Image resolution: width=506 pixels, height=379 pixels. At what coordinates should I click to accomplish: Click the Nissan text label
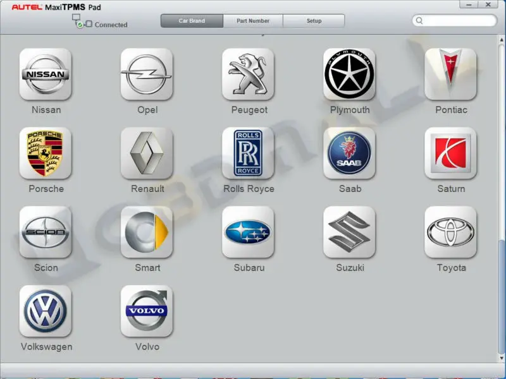(46, 110)
